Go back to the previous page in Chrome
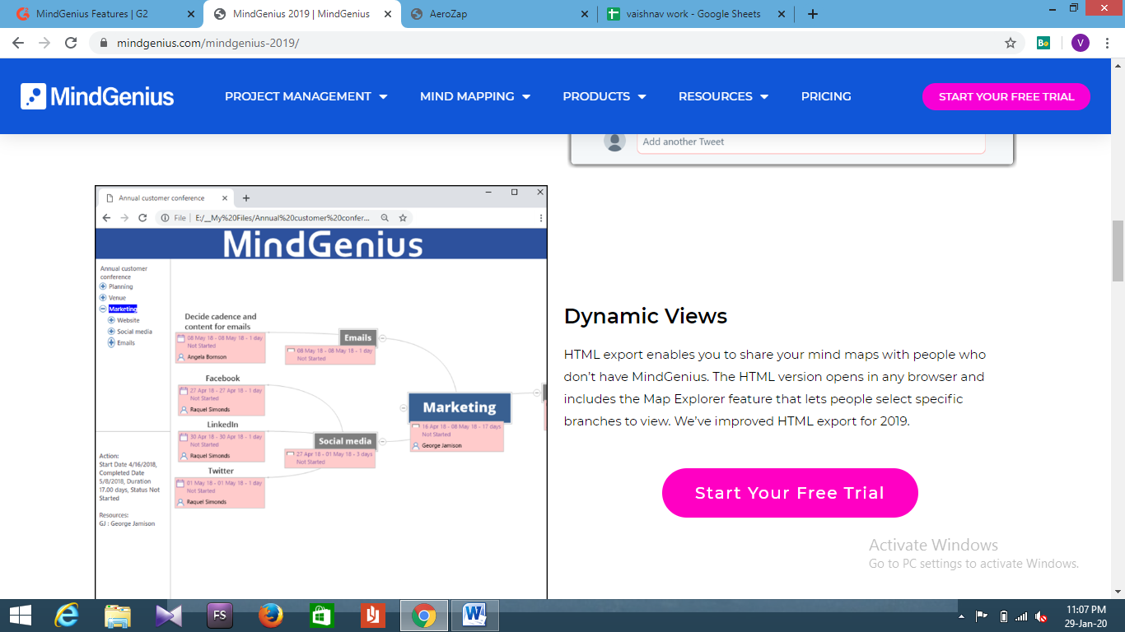Image resolution: width=1125 pixels, height=632 pixels. (x=18, y=43)
